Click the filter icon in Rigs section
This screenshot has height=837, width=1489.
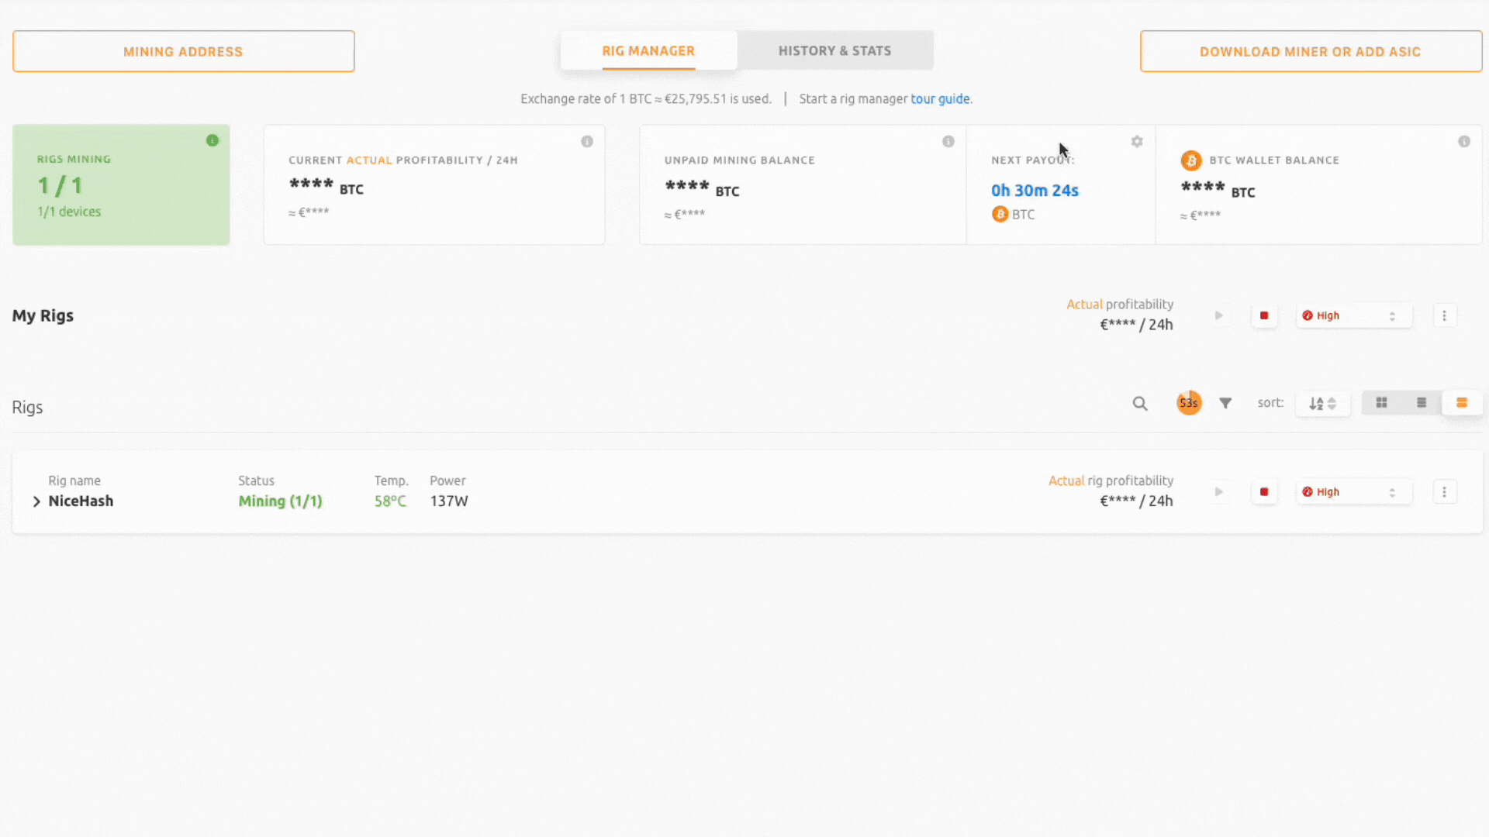(x=1225, y=403)
